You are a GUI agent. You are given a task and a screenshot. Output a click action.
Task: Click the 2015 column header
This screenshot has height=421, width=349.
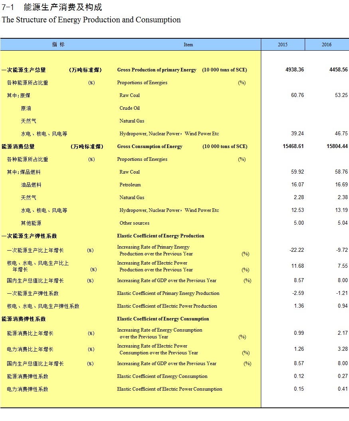click(x=283, y=45)
